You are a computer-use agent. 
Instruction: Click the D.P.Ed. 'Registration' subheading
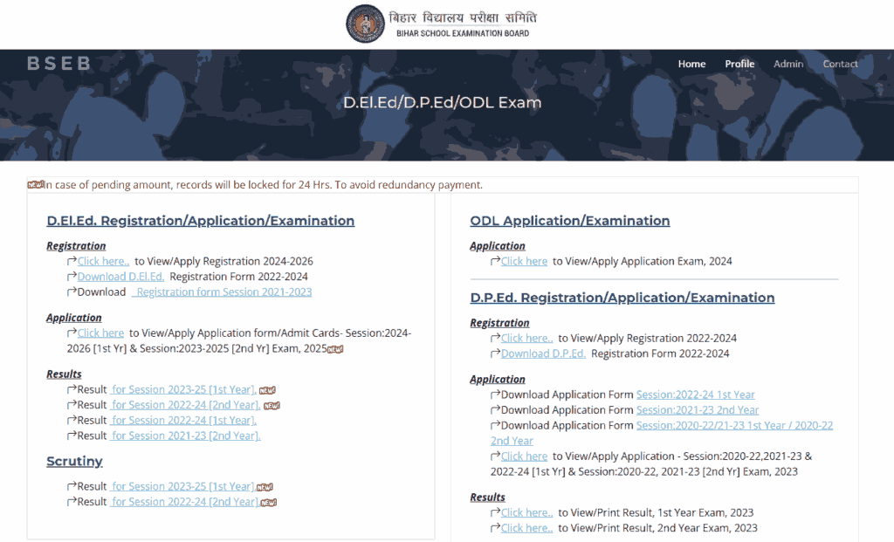tap(500, 323)
